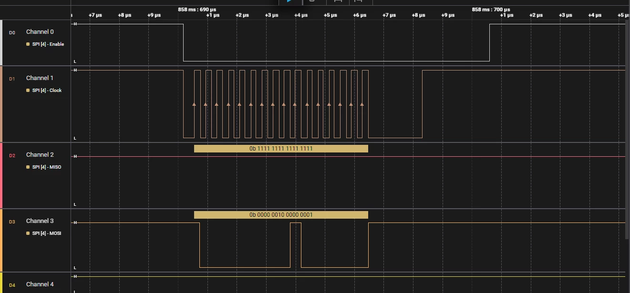The width and height of the screenshot is (630, 293).
Task: Click the vertical scrollbar on the right edge
Action: tap(627, 129)
